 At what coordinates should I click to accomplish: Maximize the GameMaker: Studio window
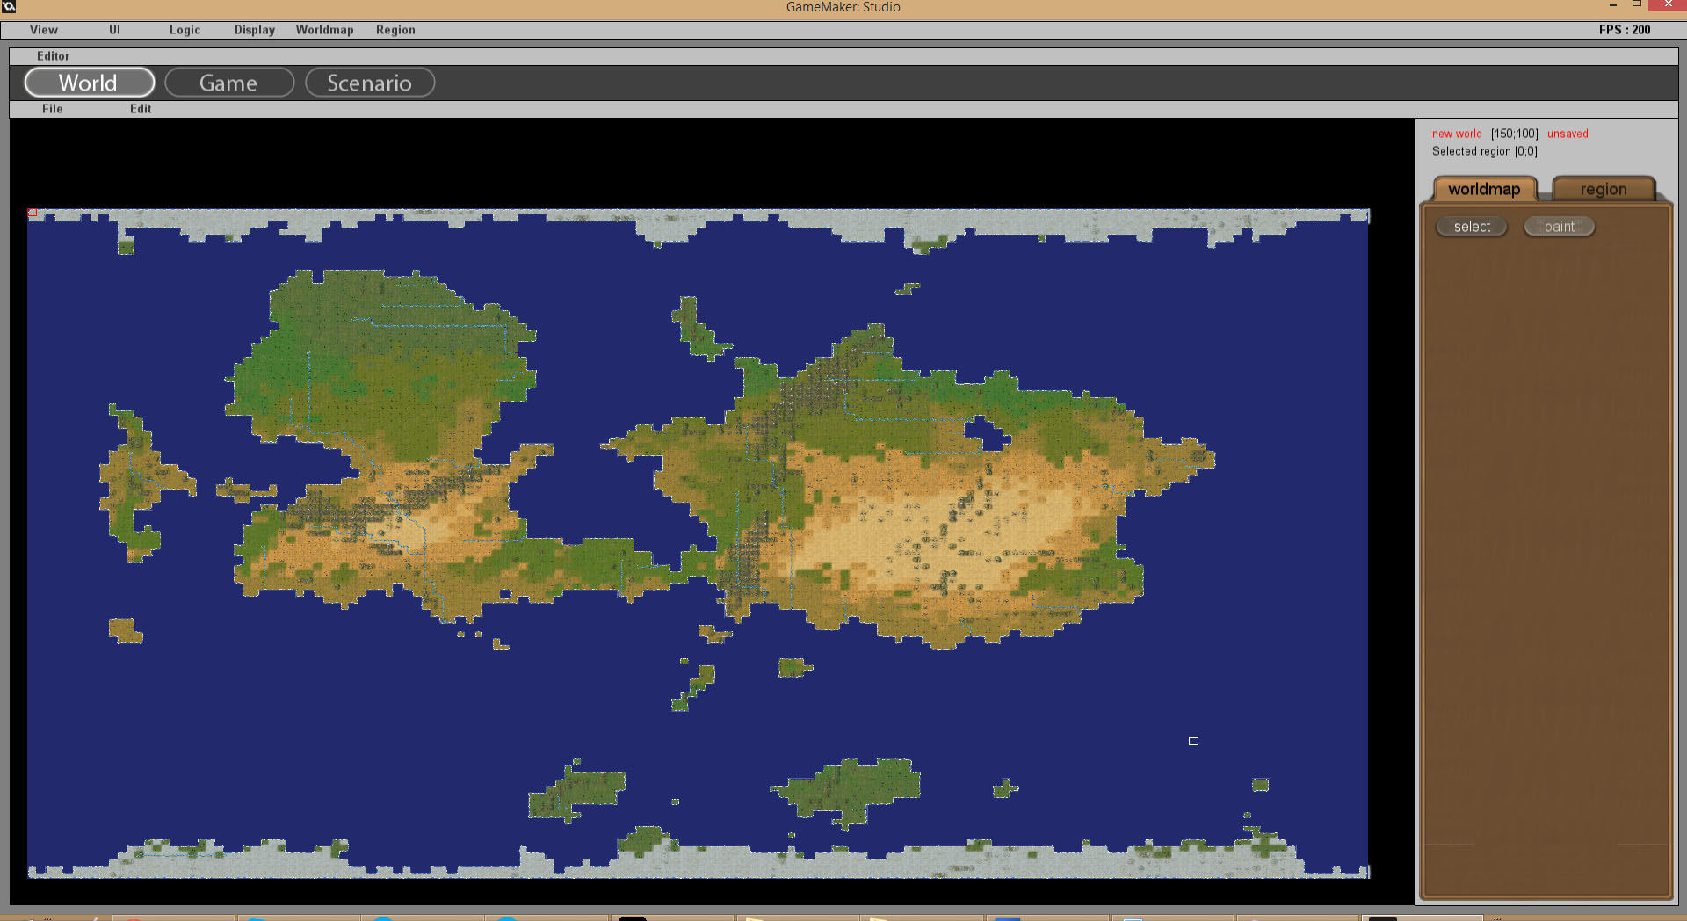(x=1637, y=5)
